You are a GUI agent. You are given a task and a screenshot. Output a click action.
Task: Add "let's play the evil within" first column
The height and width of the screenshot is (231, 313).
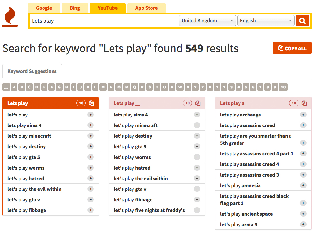tap(91, 189)
